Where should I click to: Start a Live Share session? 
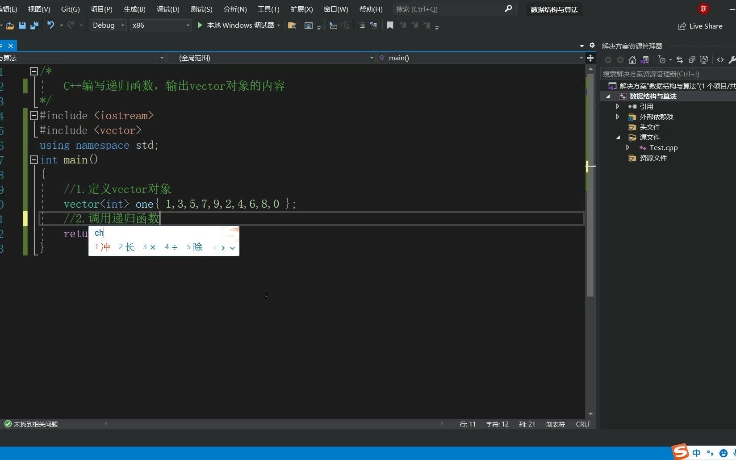point(700,26)
